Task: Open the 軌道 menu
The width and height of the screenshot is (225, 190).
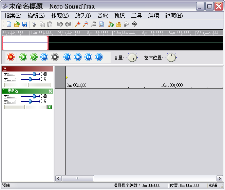Action: [x=120, y=15]
